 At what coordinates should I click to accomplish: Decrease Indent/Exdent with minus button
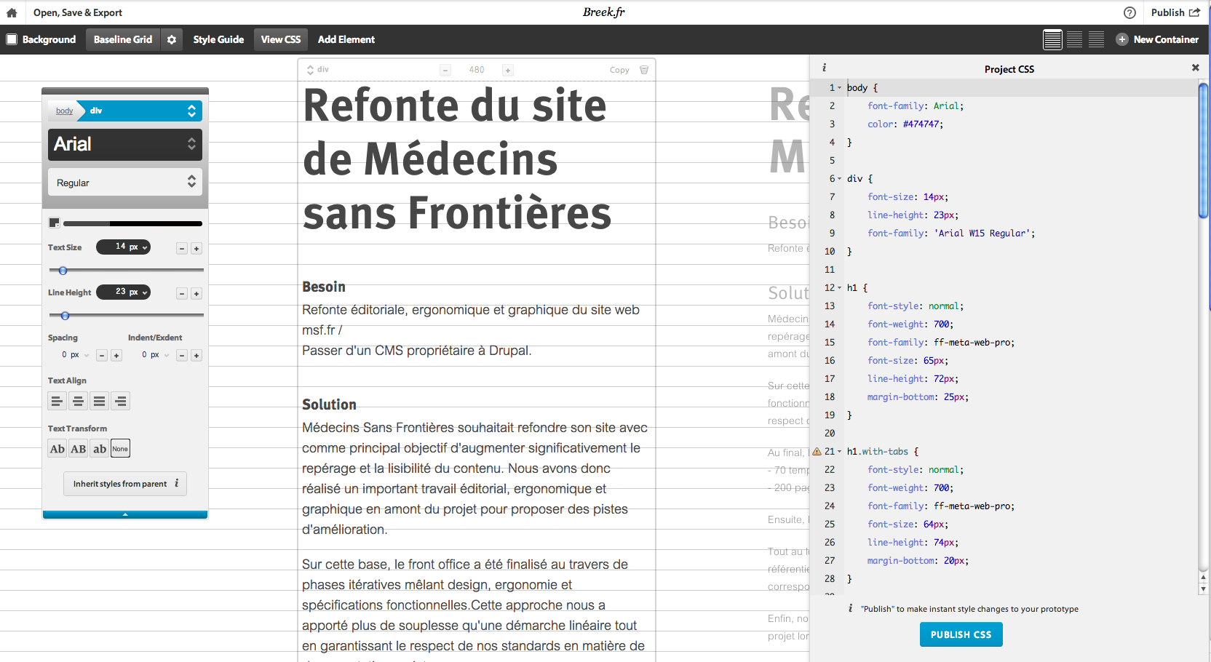(x=182, y=356)
